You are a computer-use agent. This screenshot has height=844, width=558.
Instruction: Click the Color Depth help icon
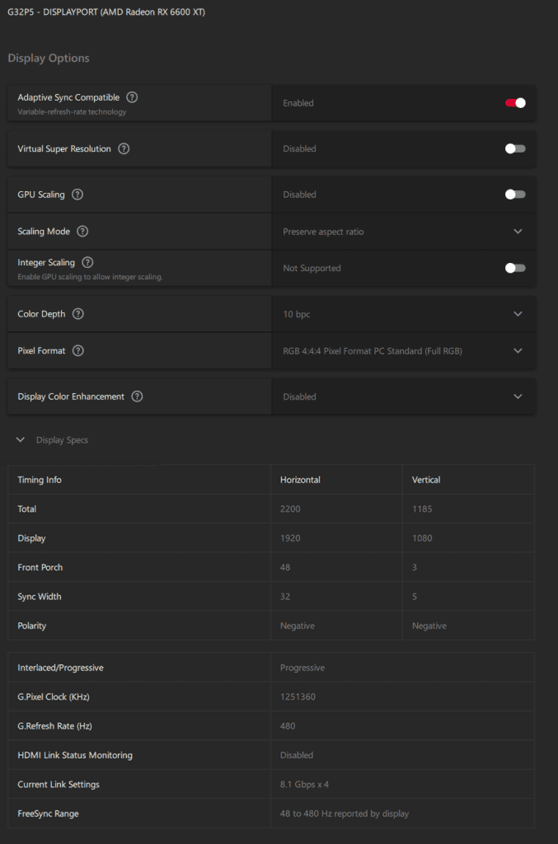click(77, 314)
